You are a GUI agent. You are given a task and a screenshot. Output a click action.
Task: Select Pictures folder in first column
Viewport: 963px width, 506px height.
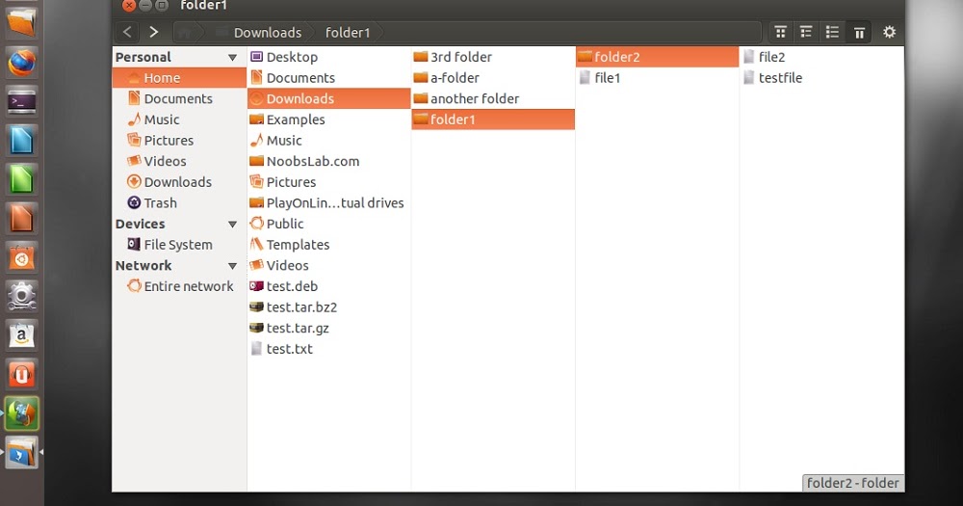(329, 182)
